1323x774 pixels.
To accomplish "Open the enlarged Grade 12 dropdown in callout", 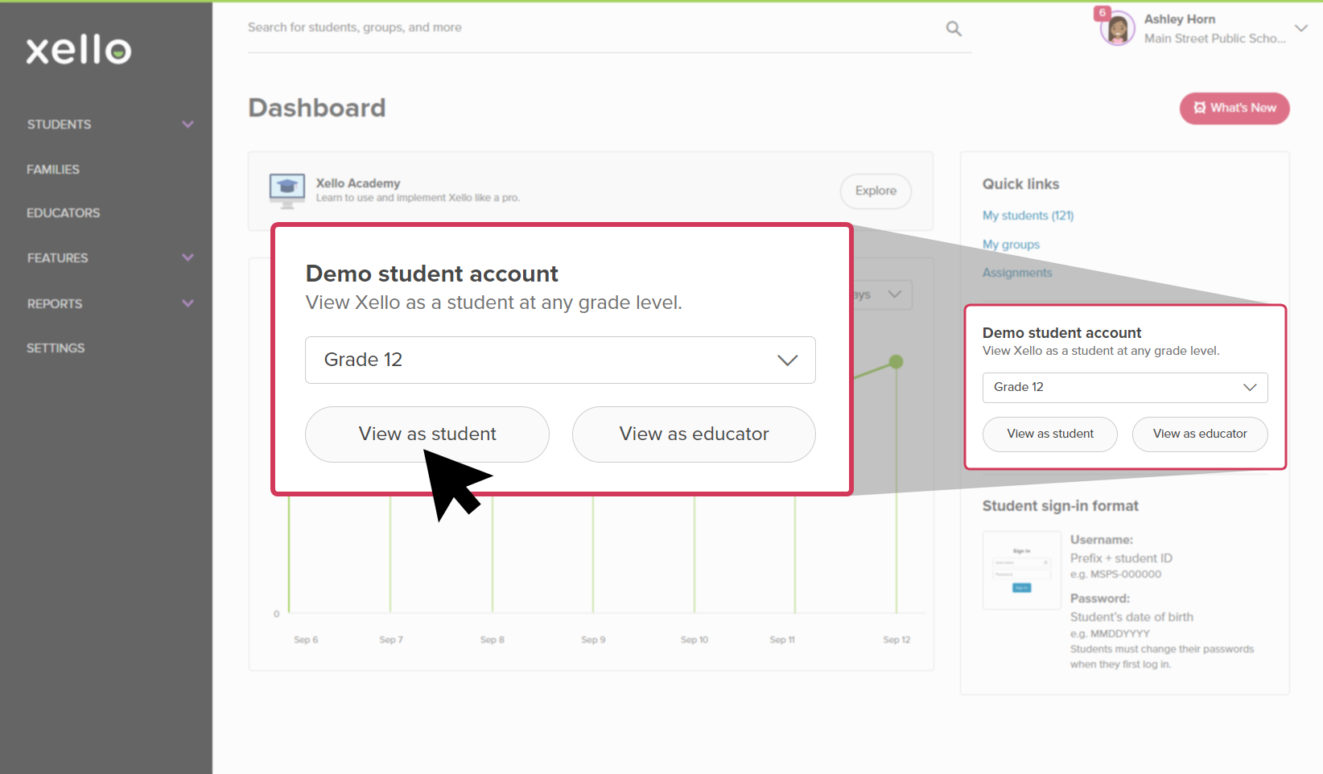I will pyautogui.click(x=560, y=360).
